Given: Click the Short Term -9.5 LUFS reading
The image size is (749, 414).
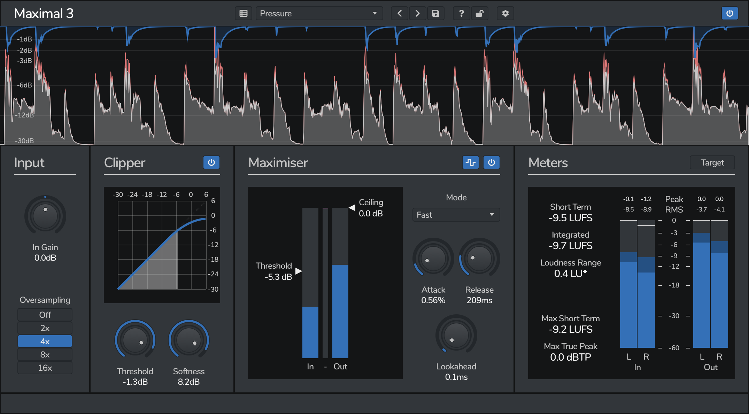Looking at the screenshot, I should click(x=571, y=218).
